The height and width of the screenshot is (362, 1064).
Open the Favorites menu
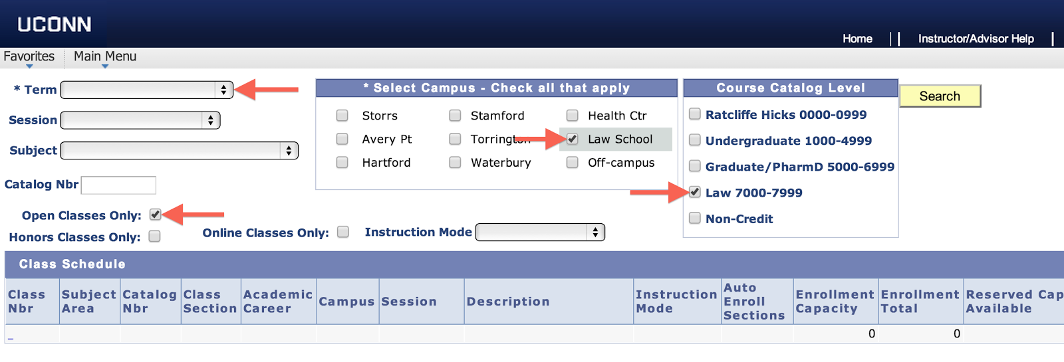coord(29,56)
